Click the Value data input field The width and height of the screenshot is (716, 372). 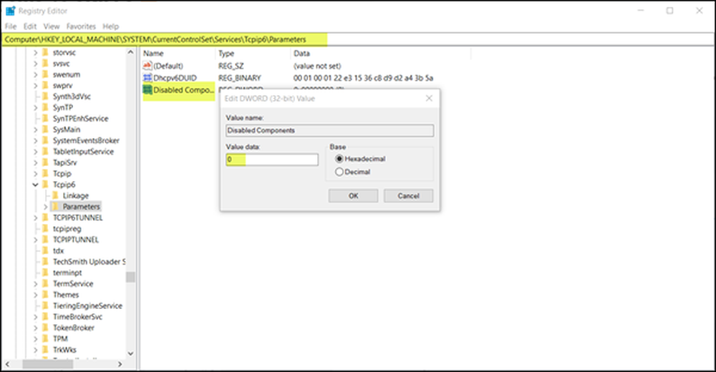271,160
